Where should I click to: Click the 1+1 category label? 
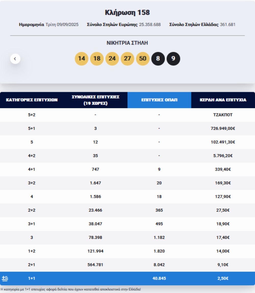pos(32,279)
